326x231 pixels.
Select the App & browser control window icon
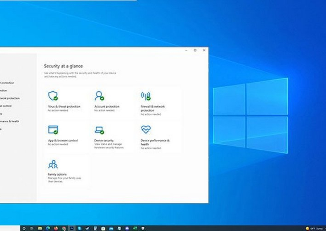coord(53,130)
